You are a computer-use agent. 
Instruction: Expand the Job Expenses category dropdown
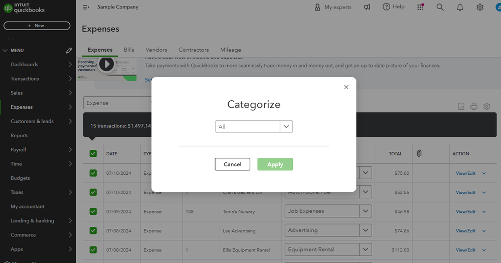click(366, 211)
